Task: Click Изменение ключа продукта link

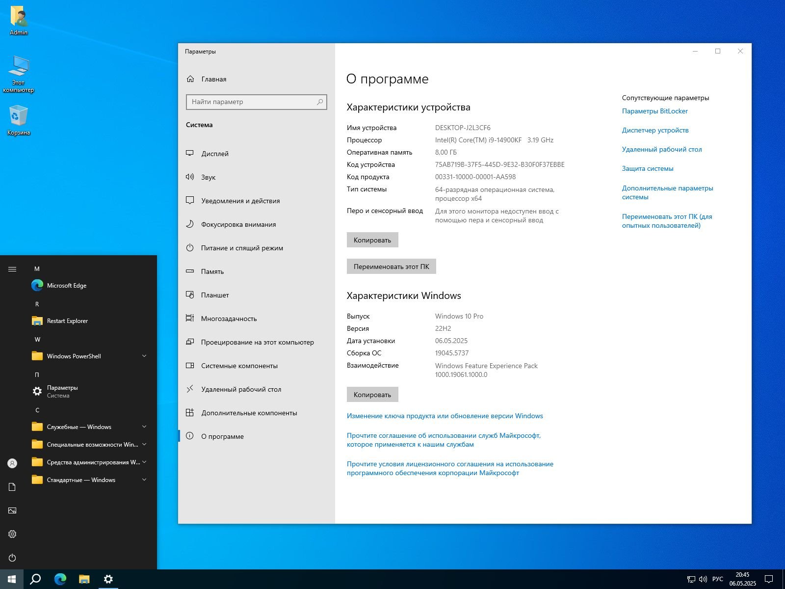Action: [445, 416]
